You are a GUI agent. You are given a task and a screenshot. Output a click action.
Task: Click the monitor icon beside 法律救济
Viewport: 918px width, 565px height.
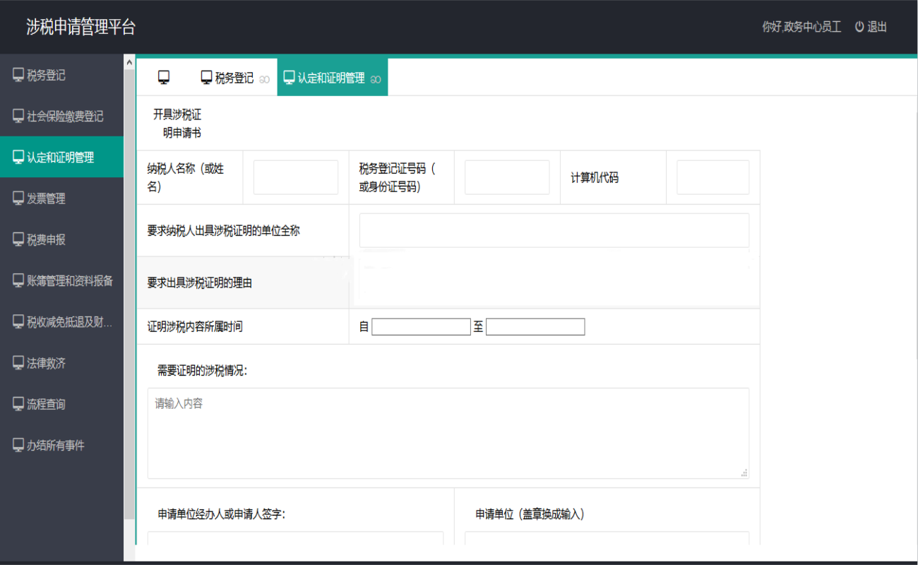click(18, 362)
